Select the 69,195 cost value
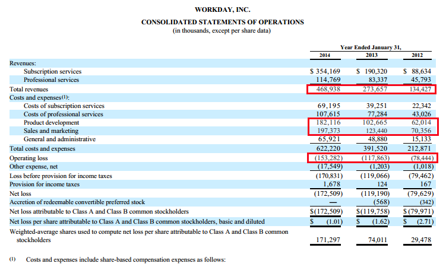446x270 pixels. [x=329, y=106]
